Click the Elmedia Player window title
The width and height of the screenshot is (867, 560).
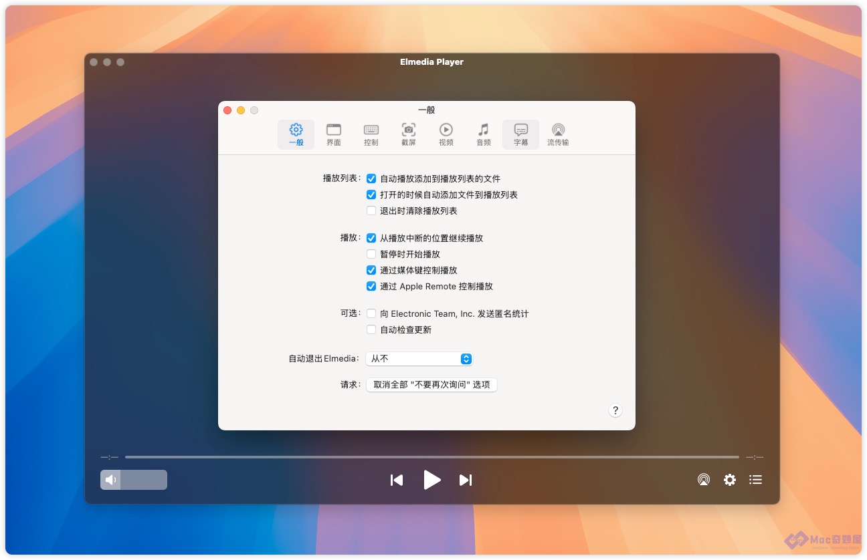[x=431, y=61]
